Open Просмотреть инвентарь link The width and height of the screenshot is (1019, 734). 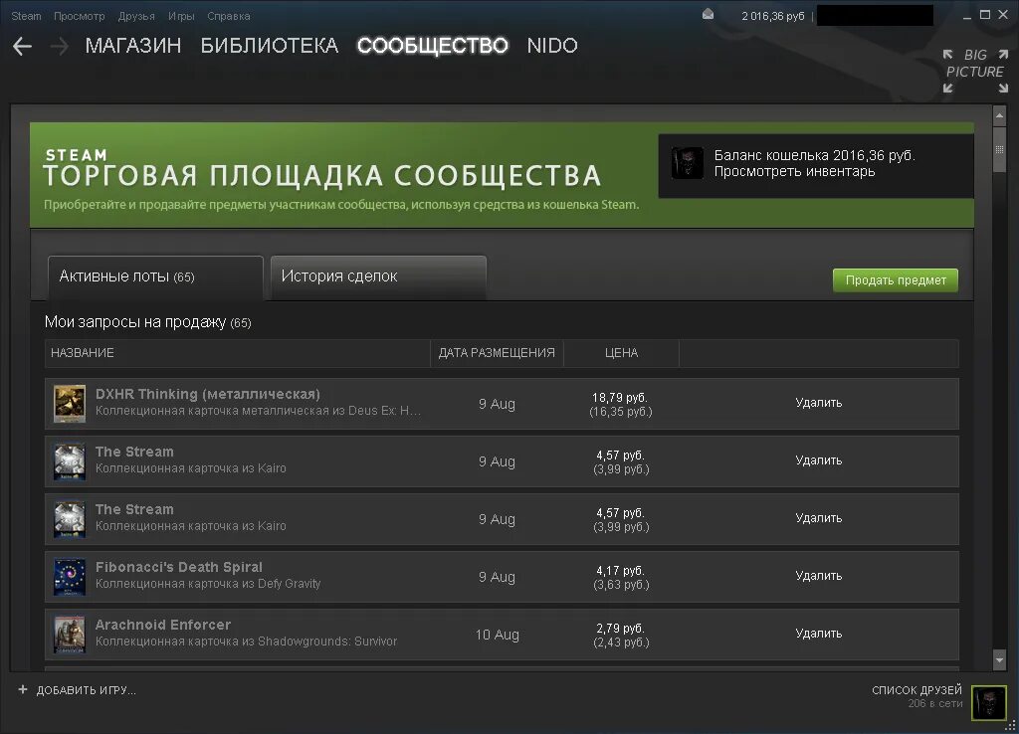point(794,171)
